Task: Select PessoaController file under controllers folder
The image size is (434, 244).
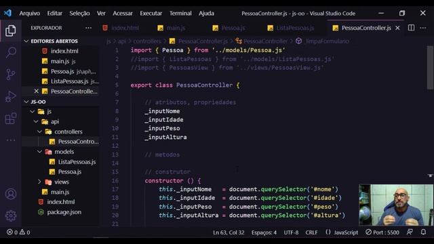Action: pos(60,142)
